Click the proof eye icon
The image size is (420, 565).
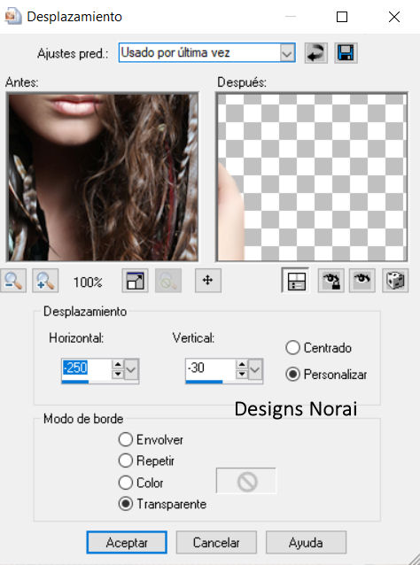362,281
